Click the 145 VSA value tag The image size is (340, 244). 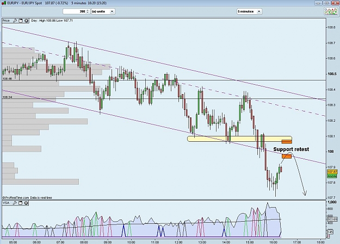(330, 232)
